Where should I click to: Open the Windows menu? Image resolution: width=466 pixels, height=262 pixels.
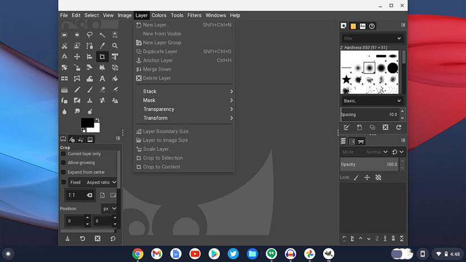(x=216, y=15)
